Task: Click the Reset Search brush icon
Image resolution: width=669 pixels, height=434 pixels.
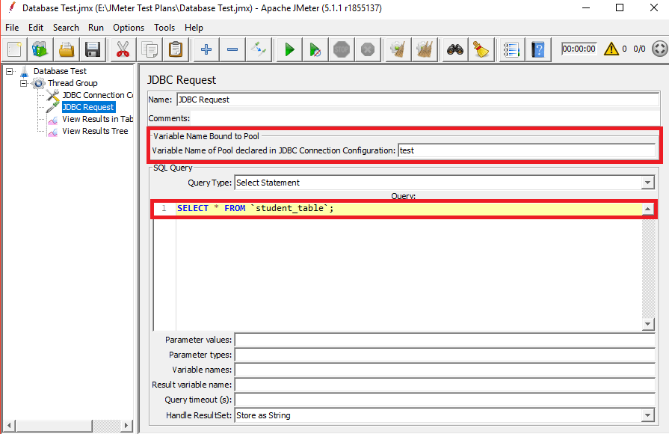Action: click(x=481, y=49)
